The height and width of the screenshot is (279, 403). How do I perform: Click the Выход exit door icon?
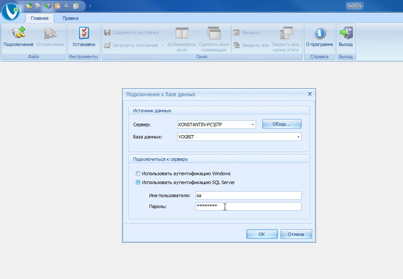346,33
